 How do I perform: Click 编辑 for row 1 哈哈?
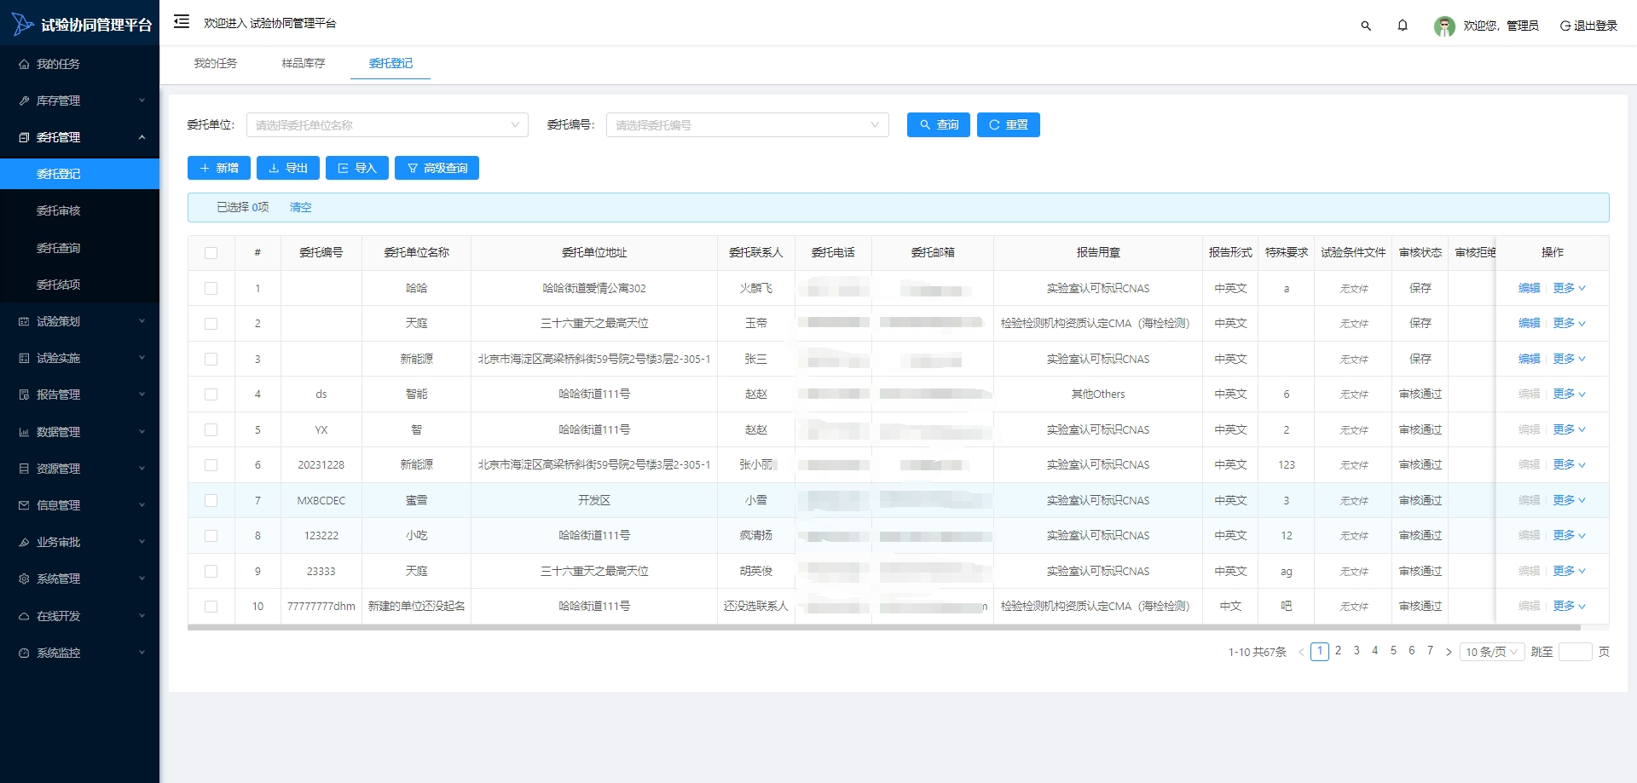click(1529, 288)
